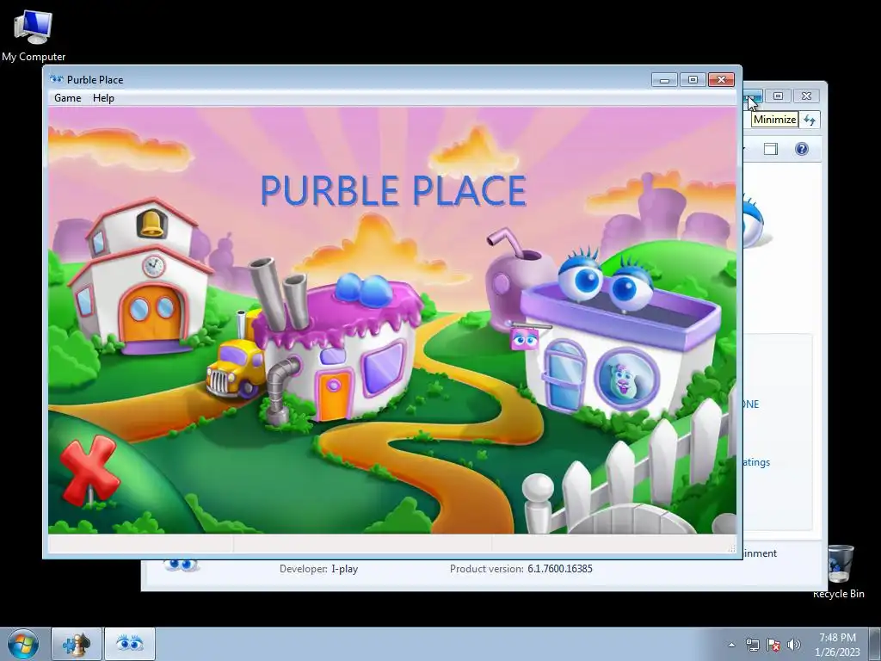Click the help question mark in background window
Image resolution: width=881 pixels, height=661 pixels.
(x=802, y=149)
